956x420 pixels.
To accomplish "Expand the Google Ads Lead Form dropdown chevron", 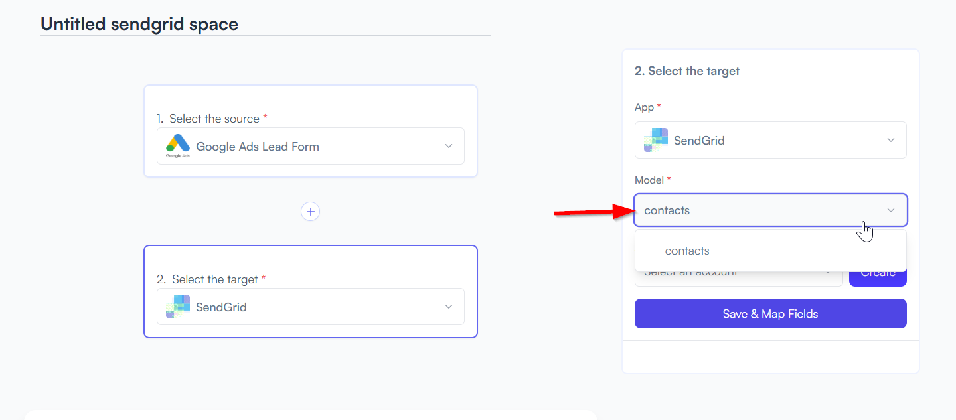I will [449, 146].
